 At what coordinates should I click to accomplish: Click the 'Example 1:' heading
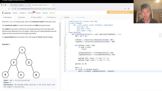click(x=6, y=44)
